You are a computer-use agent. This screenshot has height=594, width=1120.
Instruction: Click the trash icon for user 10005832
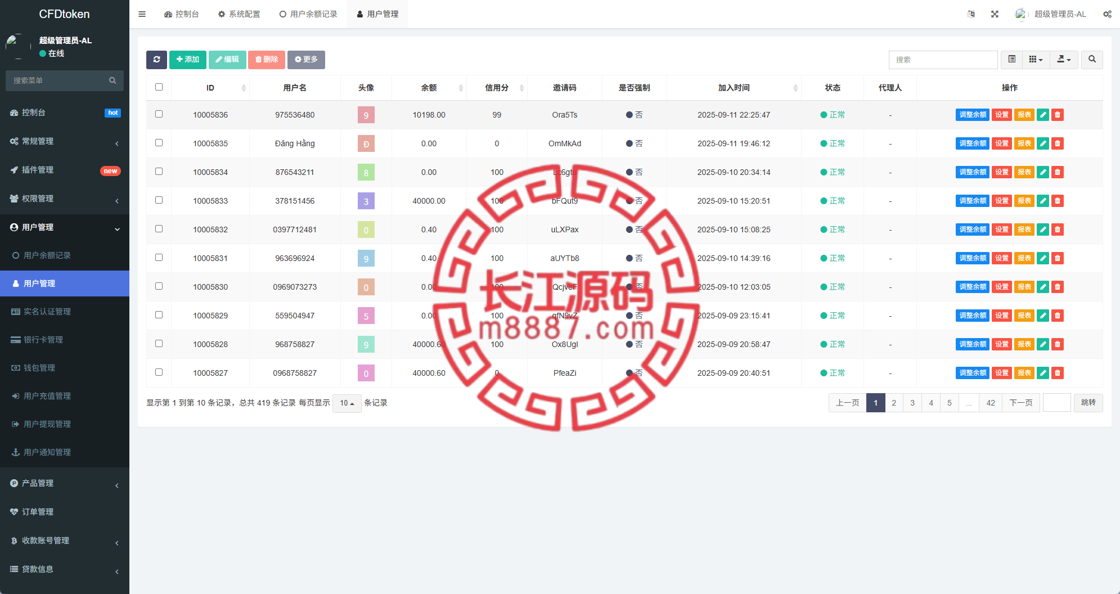[1058, 229]
